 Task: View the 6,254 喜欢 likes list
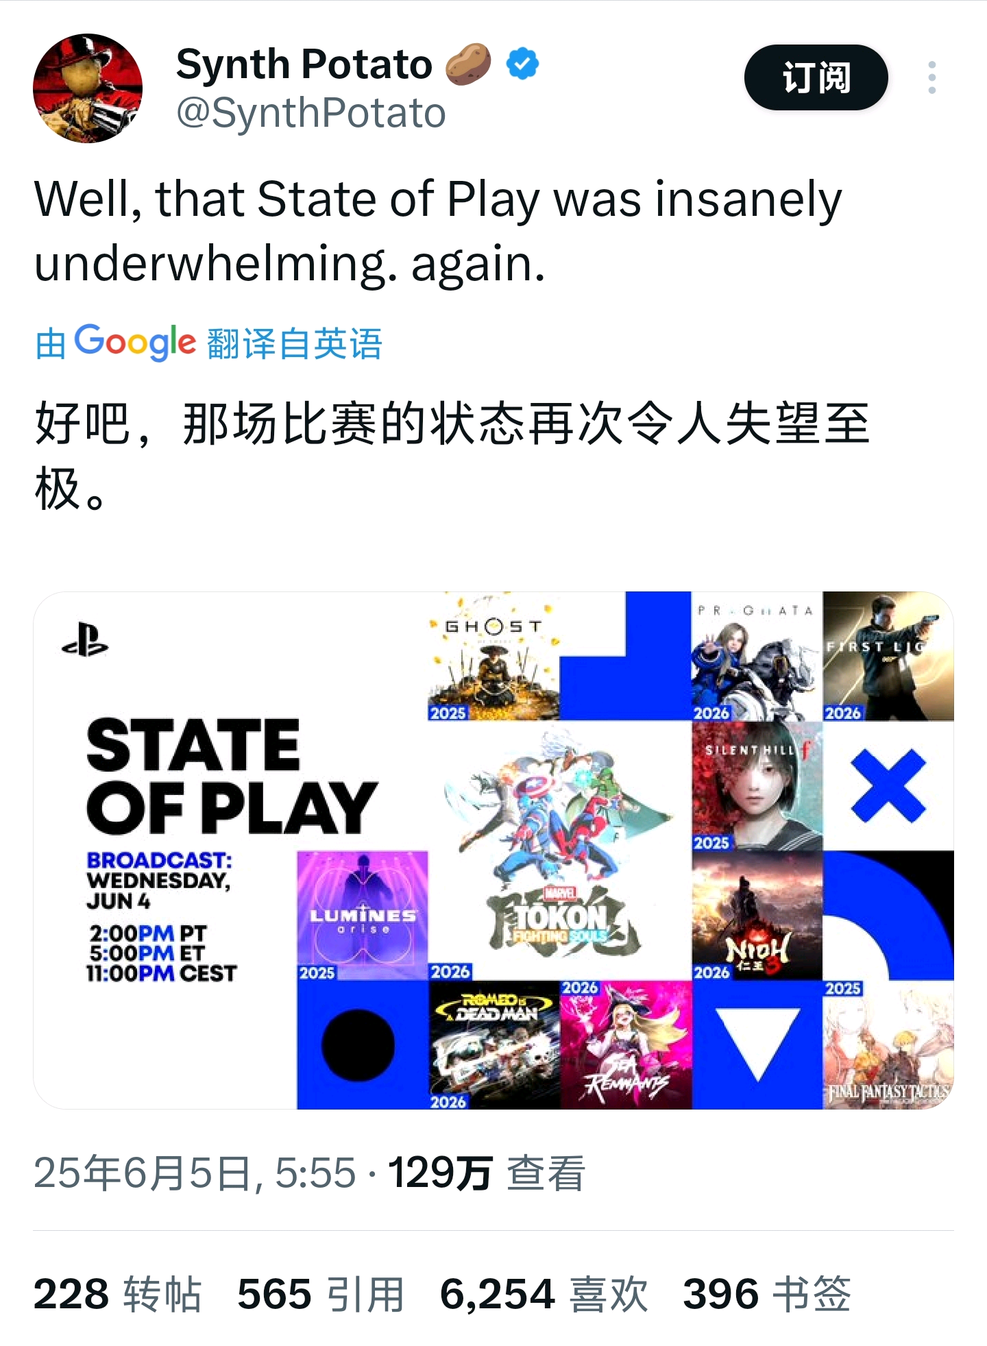(544, 1294)
